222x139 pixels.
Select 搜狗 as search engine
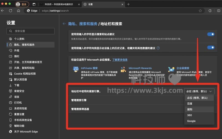click(x=199, y=109)
